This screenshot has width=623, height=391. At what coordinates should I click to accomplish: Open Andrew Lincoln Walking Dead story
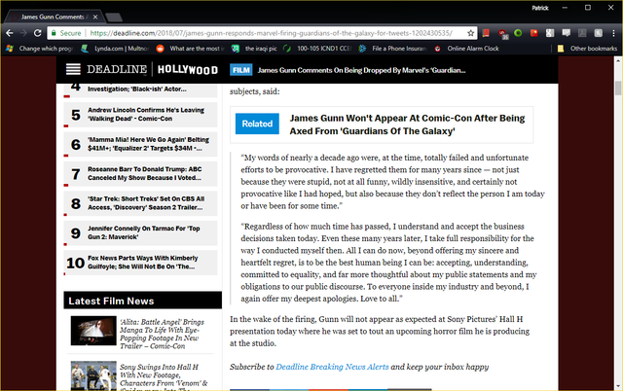pyautogui.click(x=146, y=115)
